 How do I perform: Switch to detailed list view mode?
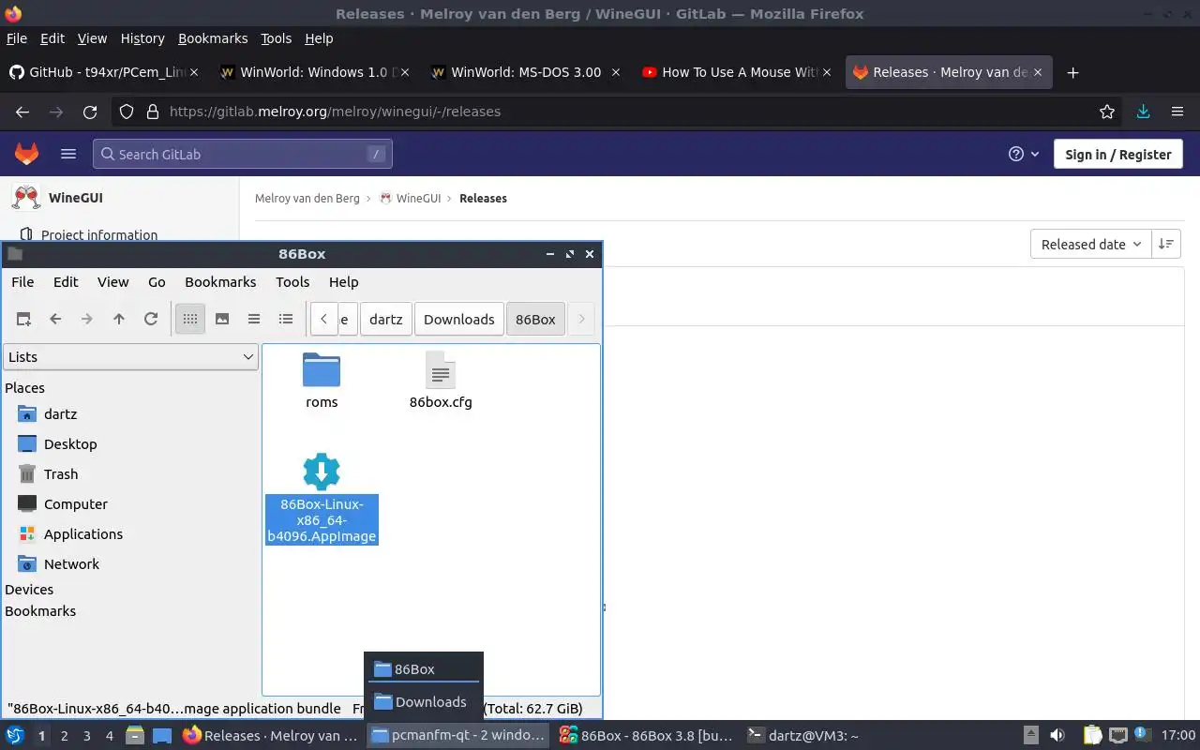[x=286, y=319]
